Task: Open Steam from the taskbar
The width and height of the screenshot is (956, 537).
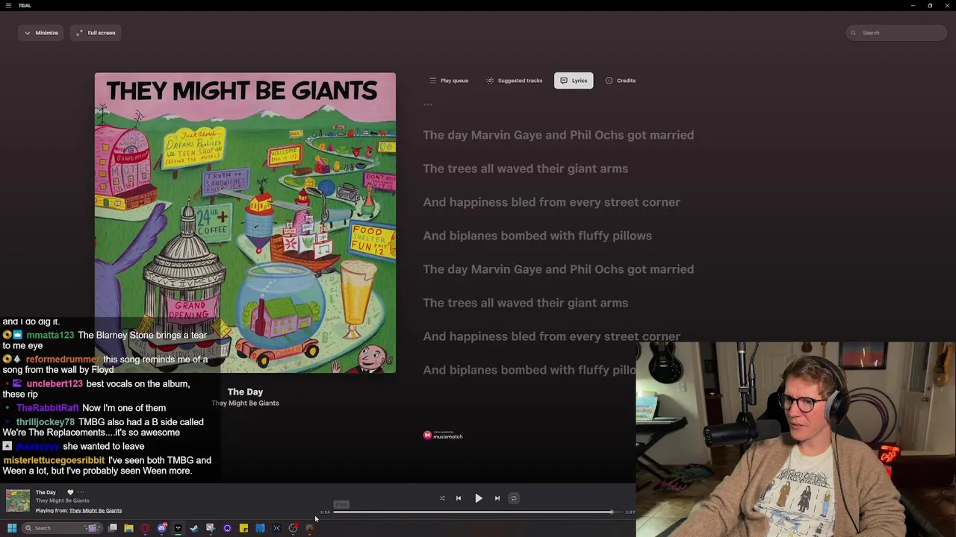Action: point(194,528)
